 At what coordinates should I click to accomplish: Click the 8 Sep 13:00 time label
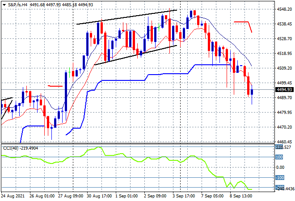click(241, 196)
